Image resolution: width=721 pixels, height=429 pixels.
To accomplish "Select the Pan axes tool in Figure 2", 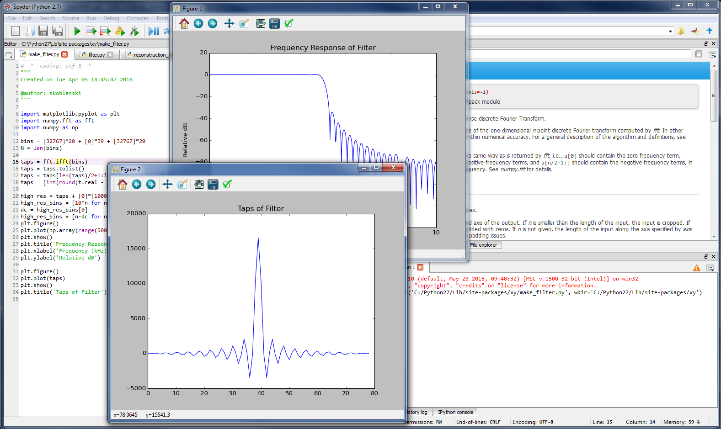I will (167, 184).
